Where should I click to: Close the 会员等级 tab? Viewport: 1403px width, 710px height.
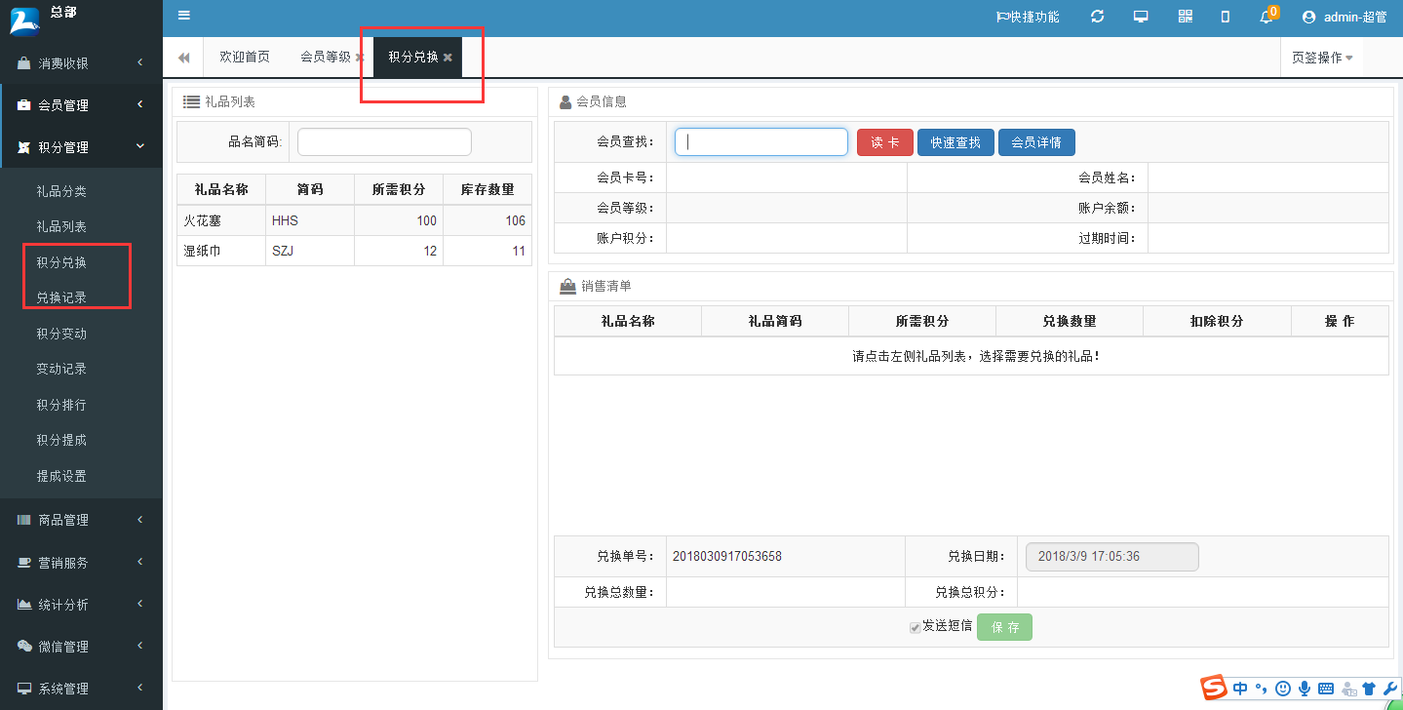(x=360, y=58)
